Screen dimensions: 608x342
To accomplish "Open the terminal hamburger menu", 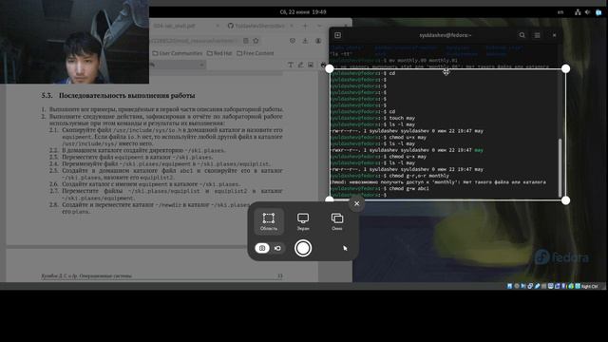I will tap(537, 35).
